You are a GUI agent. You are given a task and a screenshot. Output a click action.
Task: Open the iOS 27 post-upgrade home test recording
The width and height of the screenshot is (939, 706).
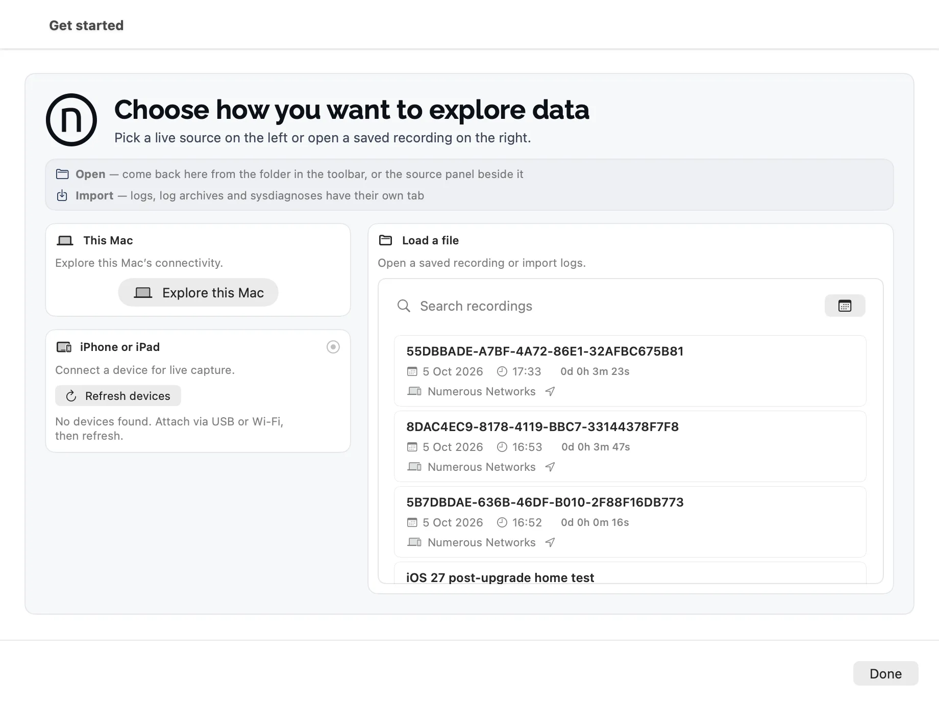(x=630, y=573)
